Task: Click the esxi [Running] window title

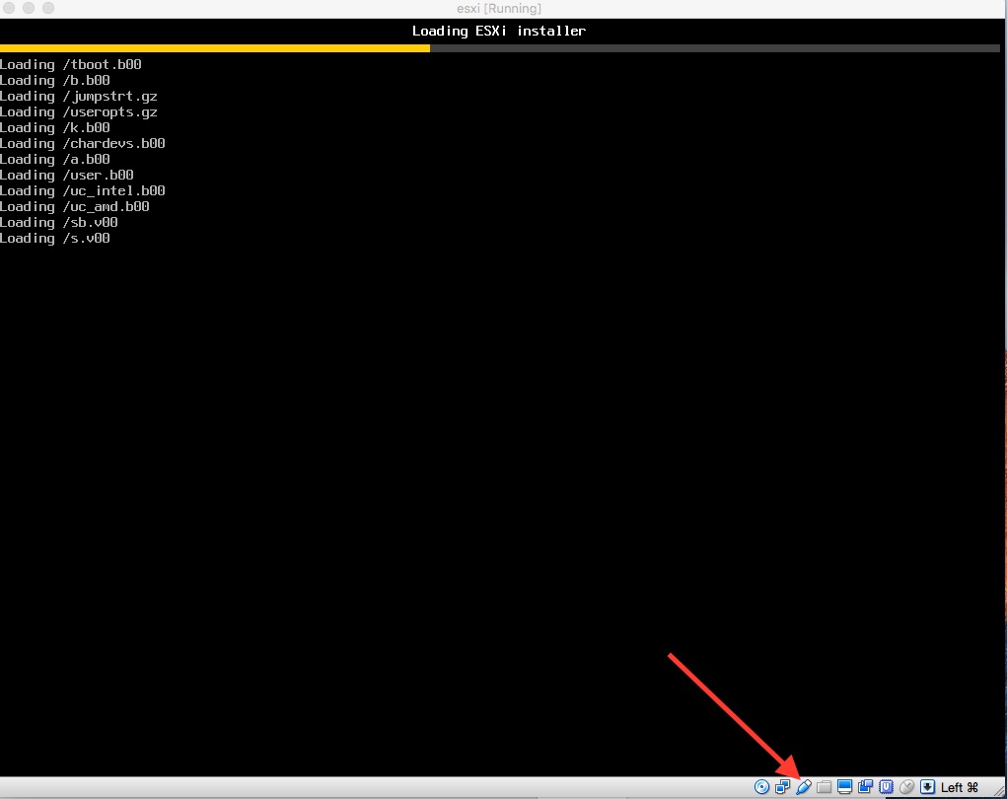Action: coord(498,8)
